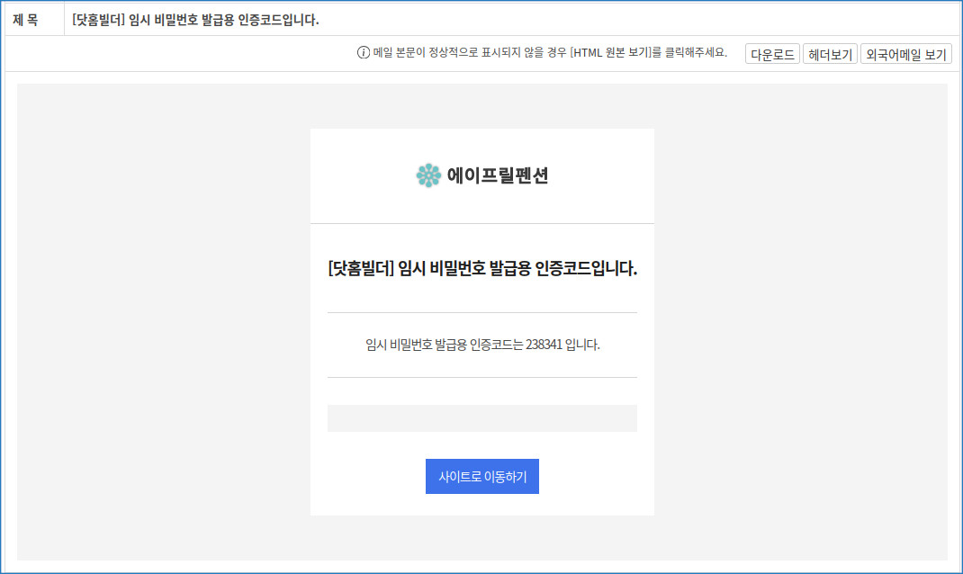Click the gray background left of the email card

[x=162, y=324]
